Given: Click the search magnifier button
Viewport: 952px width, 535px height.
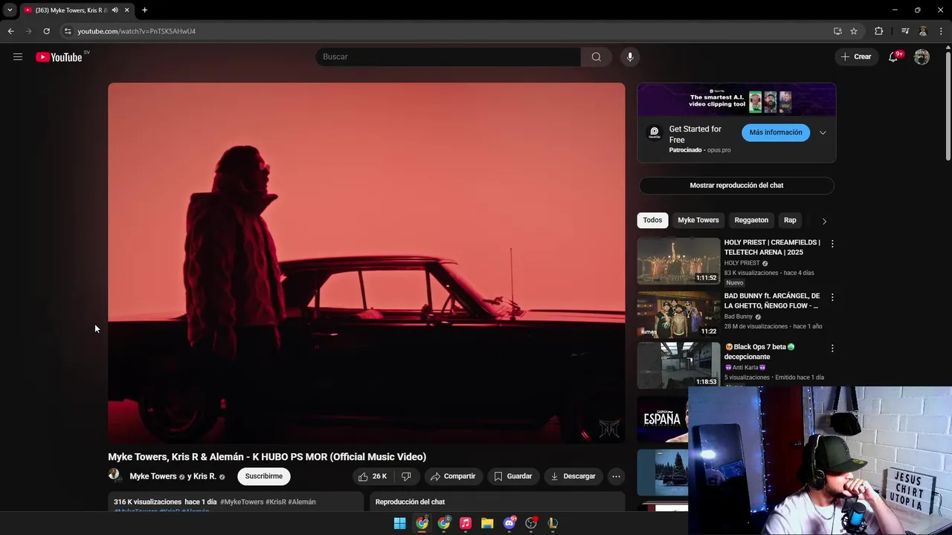Looking at the screenshot, I should coord(596,56).
